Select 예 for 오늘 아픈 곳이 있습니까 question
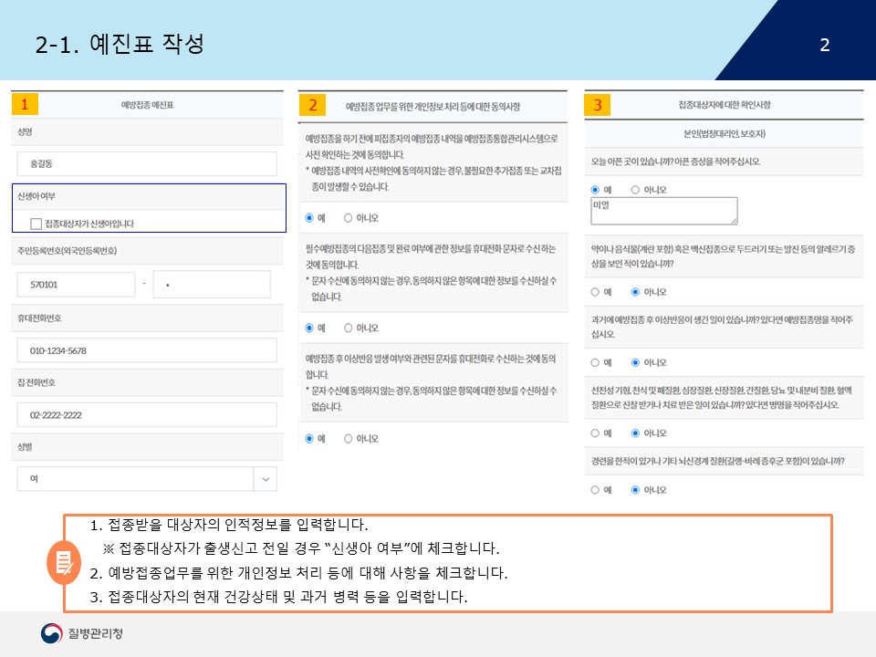This screenshot has height=657, width=876. 596,190
